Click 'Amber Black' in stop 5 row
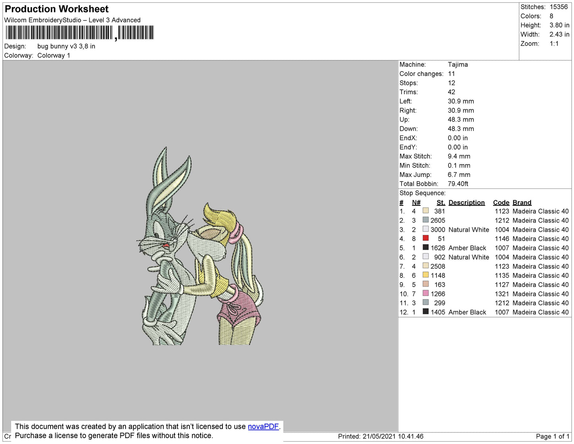Screen dimensions: 574x444 [467, 248]
